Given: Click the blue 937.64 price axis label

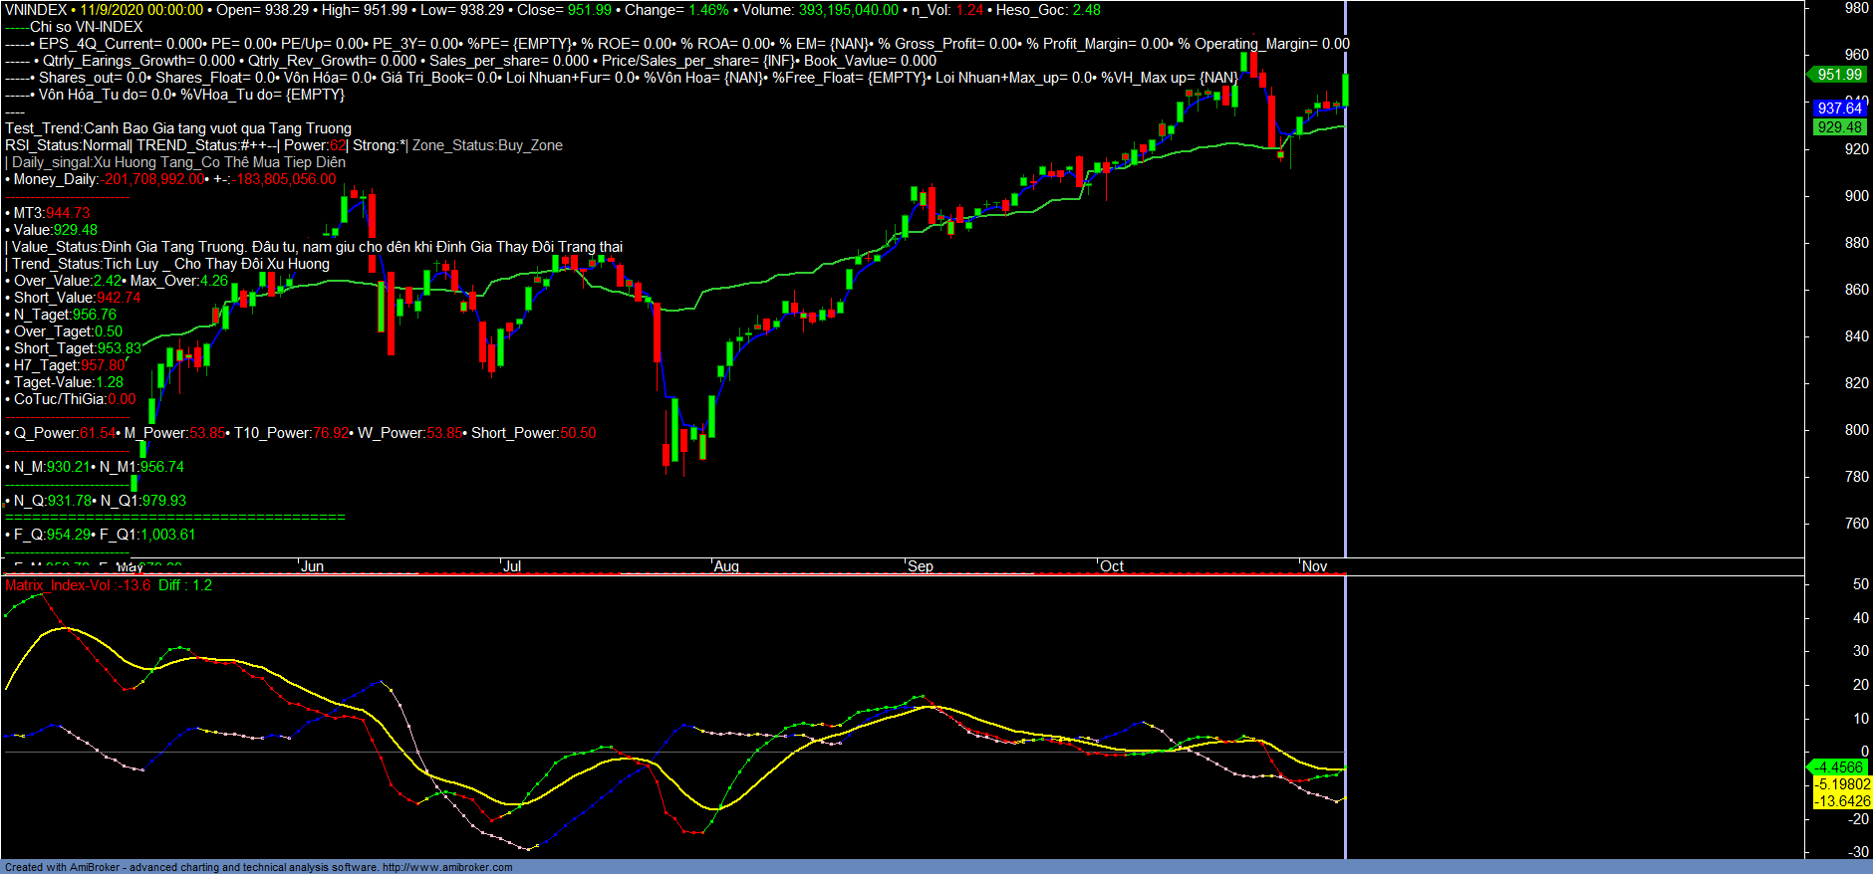Looking at the screenshot, I should [1838, 109].
